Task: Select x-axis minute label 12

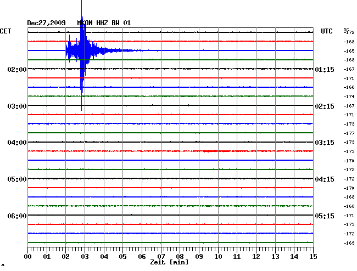Action: coord(256,257)
